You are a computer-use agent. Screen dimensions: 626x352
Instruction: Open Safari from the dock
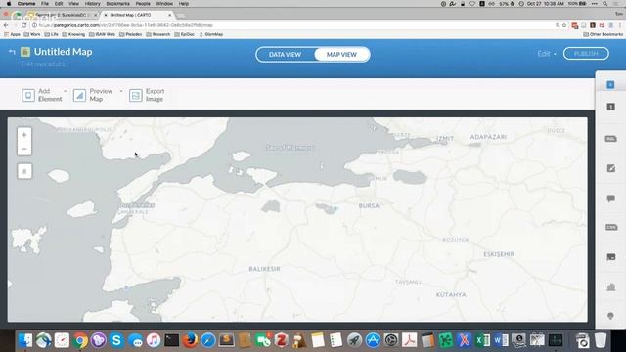[x=208, y=340]
